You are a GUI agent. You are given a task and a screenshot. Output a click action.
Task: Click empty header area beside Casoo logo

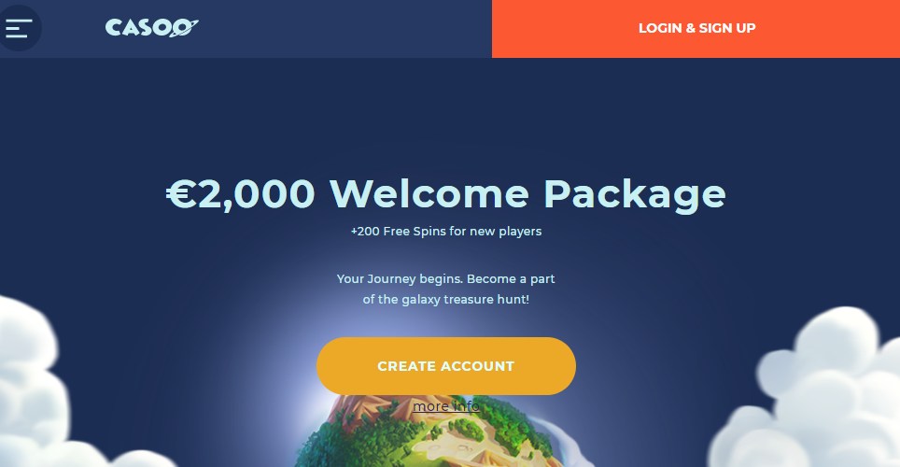click(345, 29)
